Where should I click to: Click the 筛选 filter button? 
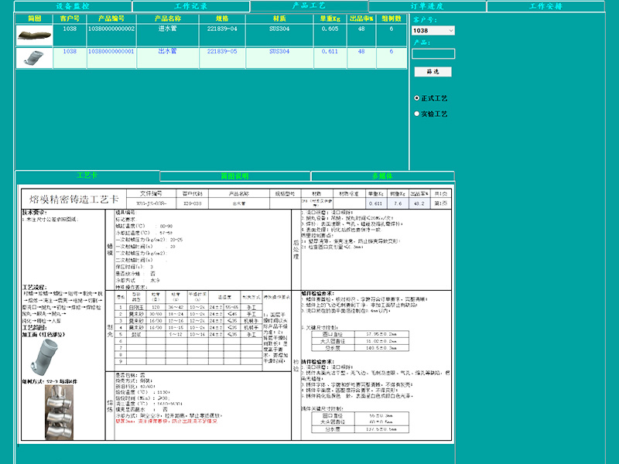(x=433, y=71)
